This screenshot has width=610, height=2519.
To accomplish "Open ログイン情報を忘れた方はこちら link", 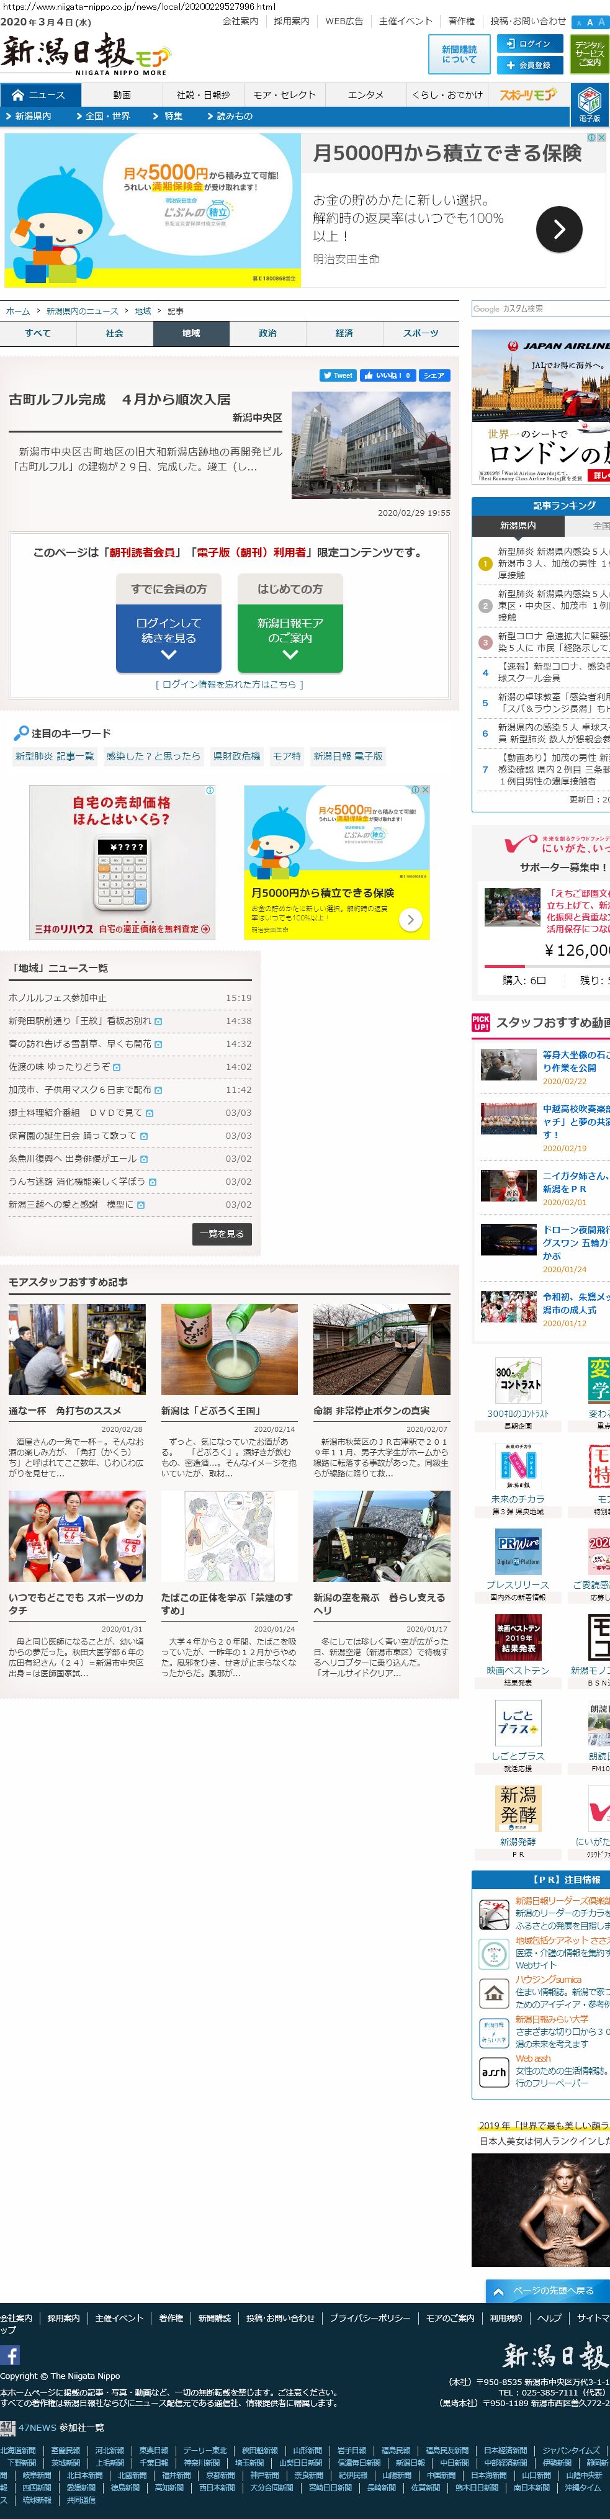I will pos(230,685).
